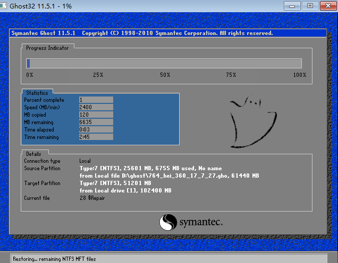Click the Ghost32 app icon in title bar

[5, 6]
